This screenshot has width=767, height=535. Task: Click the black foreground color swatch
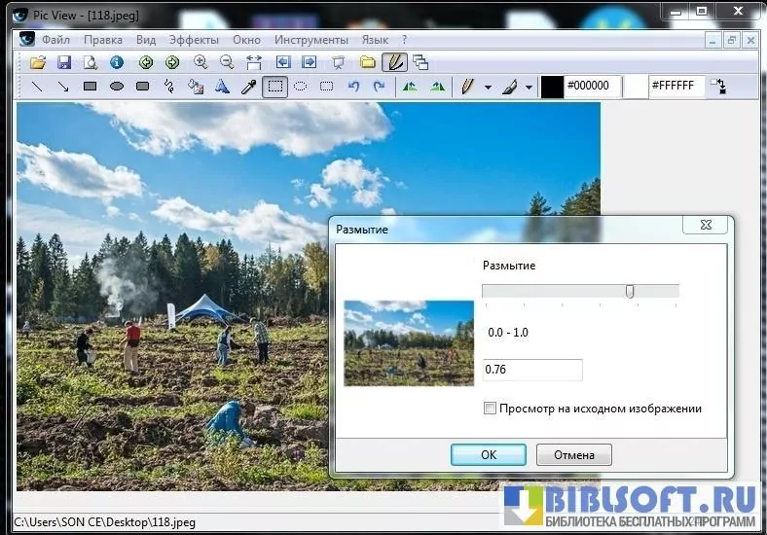pyautogui.click(x=552, y=86)
